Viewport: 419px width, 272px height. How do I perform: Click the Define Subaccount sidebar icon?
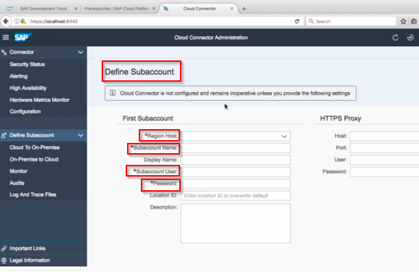tap(3, 135)
